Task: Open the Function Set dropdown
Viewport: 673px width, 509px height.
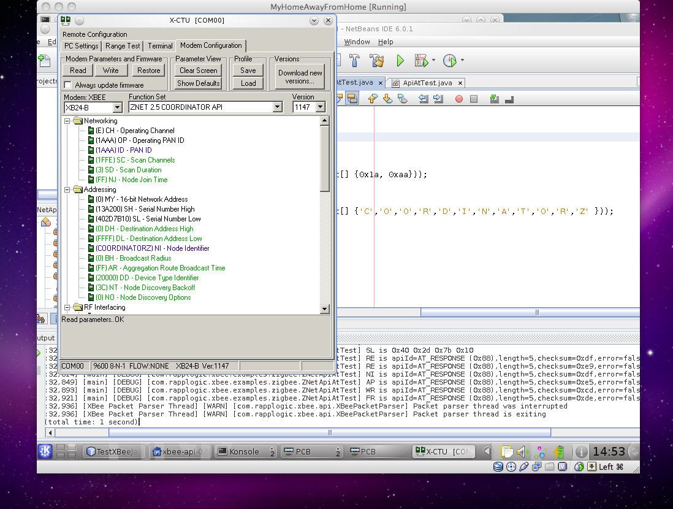Action: click(278, 107)
